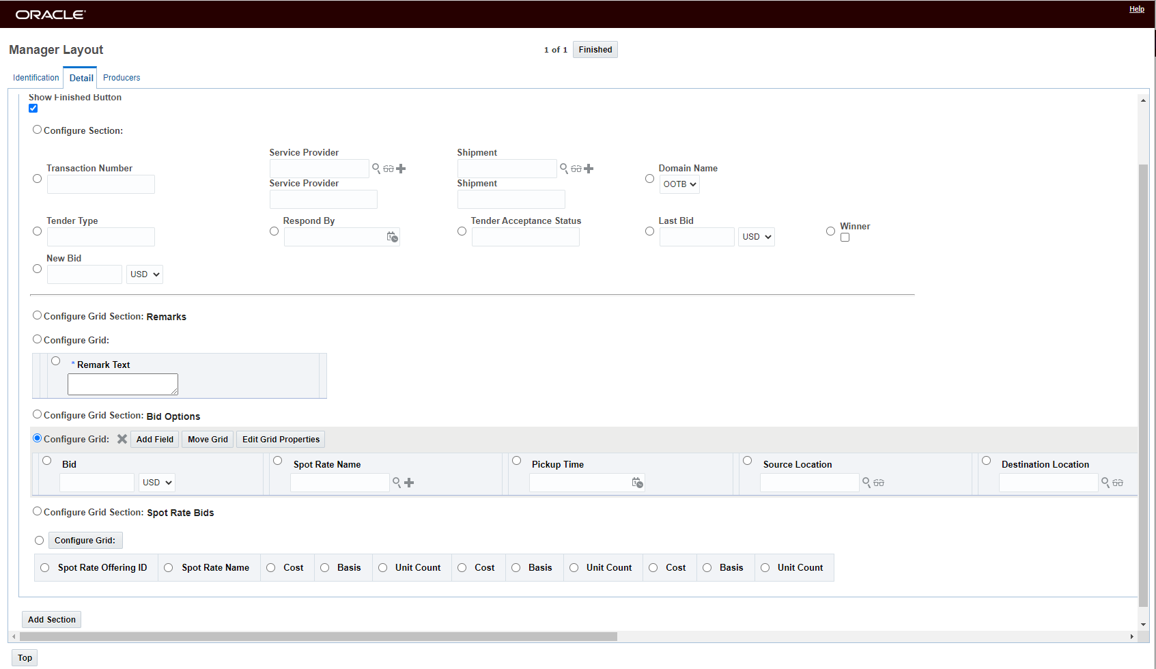
Task: Select the Last Bid radio button
Action: (650, 231)
